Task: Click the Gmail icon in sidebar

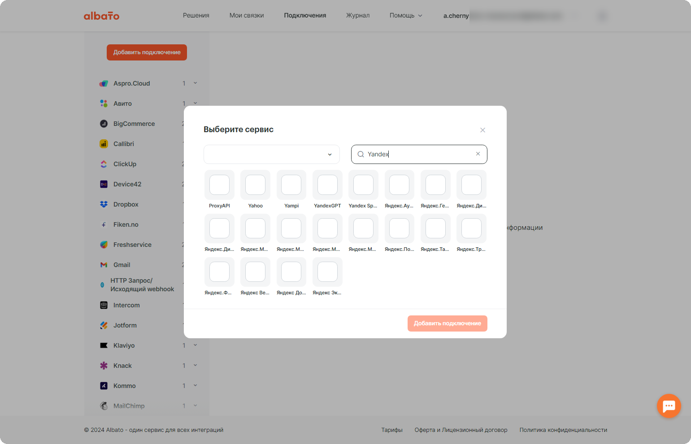Action: (x=104, y=265)
